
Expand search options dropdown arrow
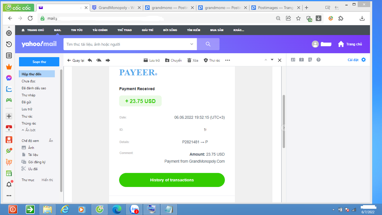(x=192, y=44)
